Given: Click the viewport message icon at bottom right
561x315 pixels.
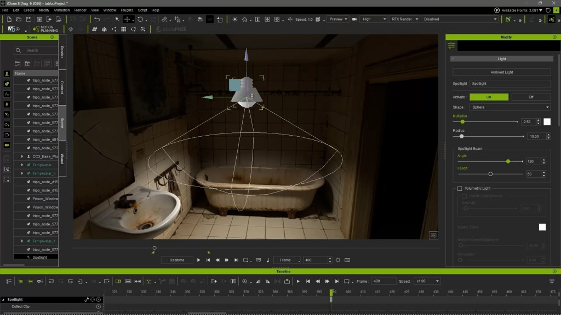Looking at the screenshot, I should [x=433, y=235].
